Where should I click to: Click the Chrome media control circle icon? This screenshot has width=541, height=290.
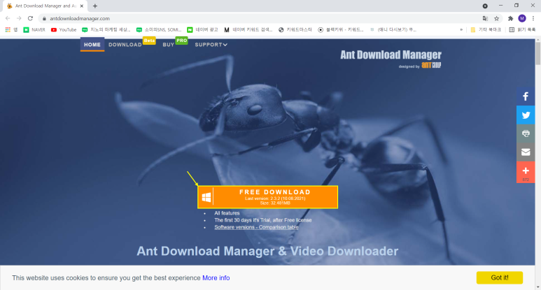click(485, 6)
